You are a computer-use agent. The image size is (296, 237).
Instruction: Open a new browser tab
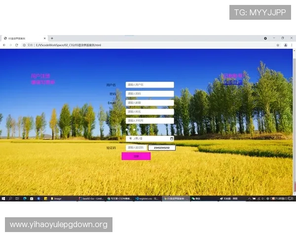click(52, 39)
